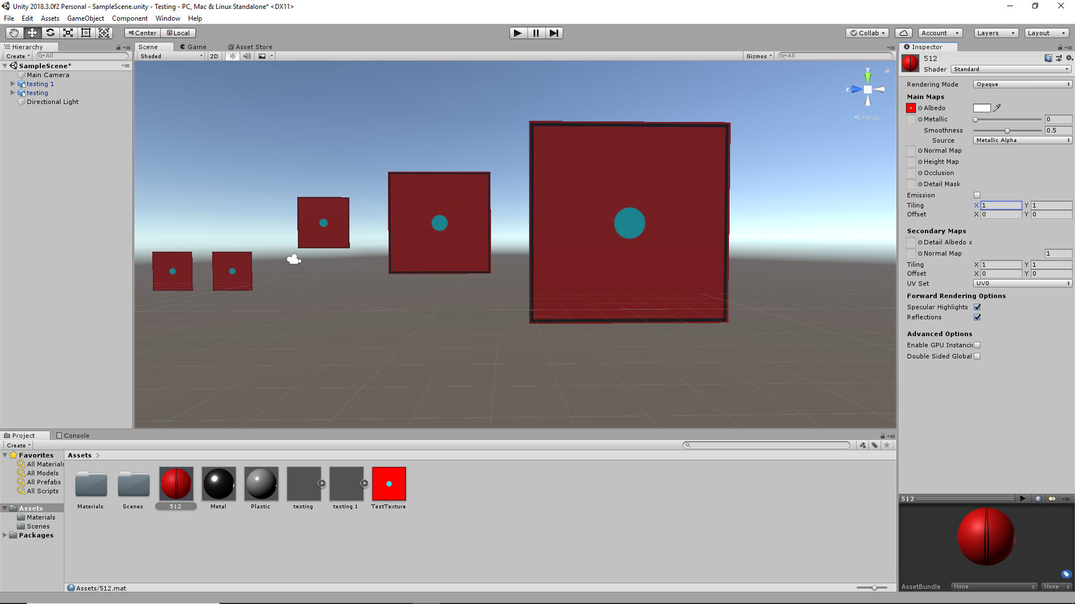Screen dimensions: 1075x604
Task: Disable Specular Highlights
Action: tap(978, 306)
